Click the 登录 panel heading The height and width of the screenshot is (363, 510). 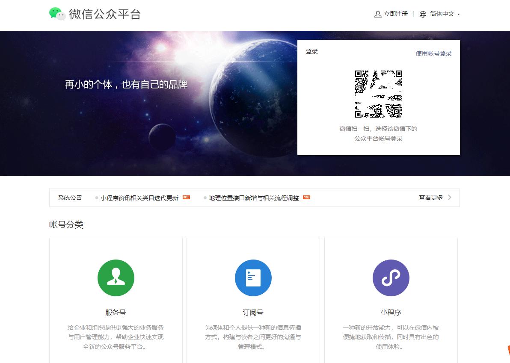click(311, 51)
